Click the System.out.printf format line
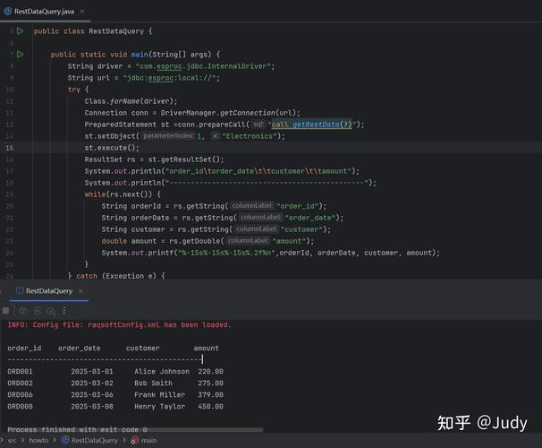 coord(271,253)
